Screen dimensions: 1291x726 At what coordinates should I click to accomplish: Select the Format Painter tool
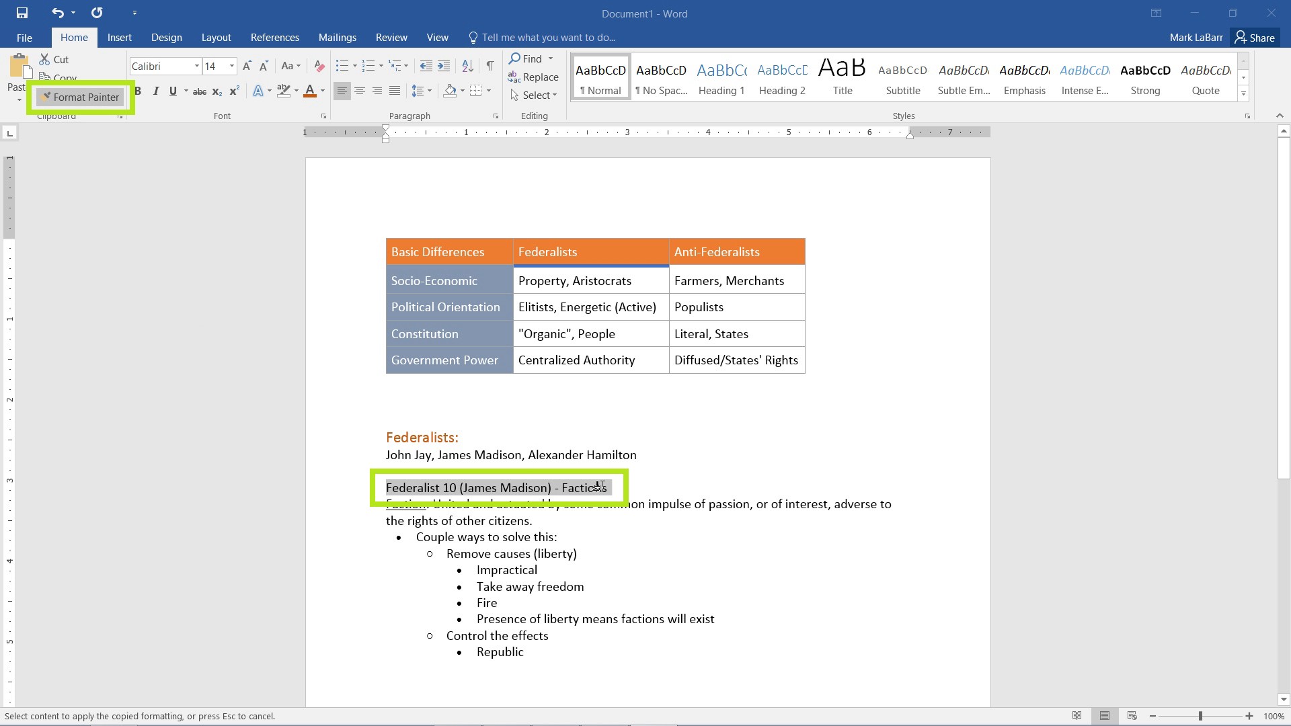(x=81, y=97)
